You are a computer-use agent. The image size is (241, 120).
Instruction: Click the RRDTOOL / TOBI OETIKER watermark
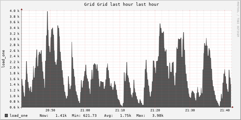tap(238, 19)
